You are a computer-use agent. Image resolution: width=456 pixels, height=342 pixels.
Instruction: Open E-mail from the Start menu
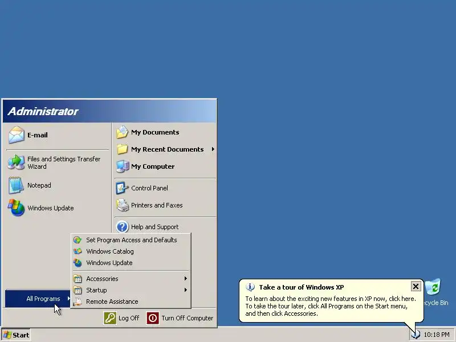point(58,135)
